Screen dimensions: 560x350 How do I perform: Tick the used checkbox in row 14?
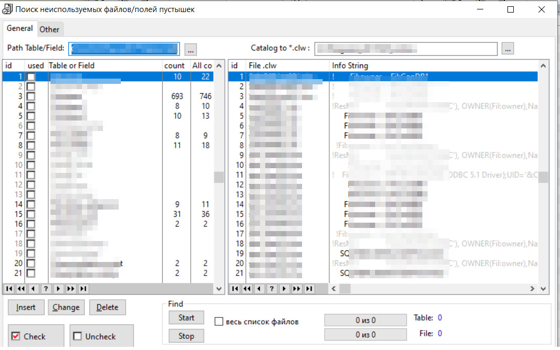click(x=32, y=204)
